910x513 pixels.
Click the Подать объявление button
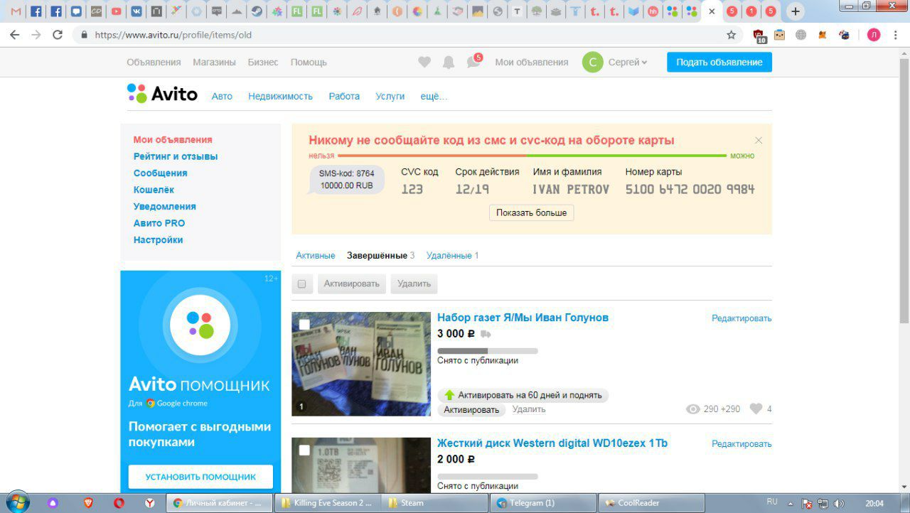coord(719,63)
